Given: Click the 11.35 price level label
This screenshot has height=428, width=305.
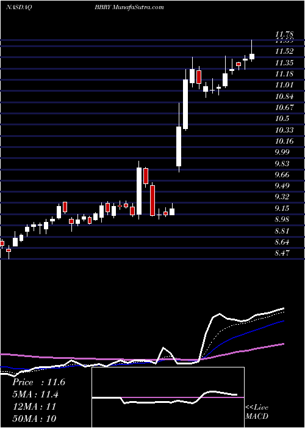Looking at the screenshot, I should tap(284, 63).
